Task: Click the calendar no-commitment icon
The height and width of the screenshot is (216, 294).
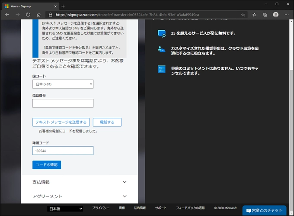Action: tap(162, 69)
